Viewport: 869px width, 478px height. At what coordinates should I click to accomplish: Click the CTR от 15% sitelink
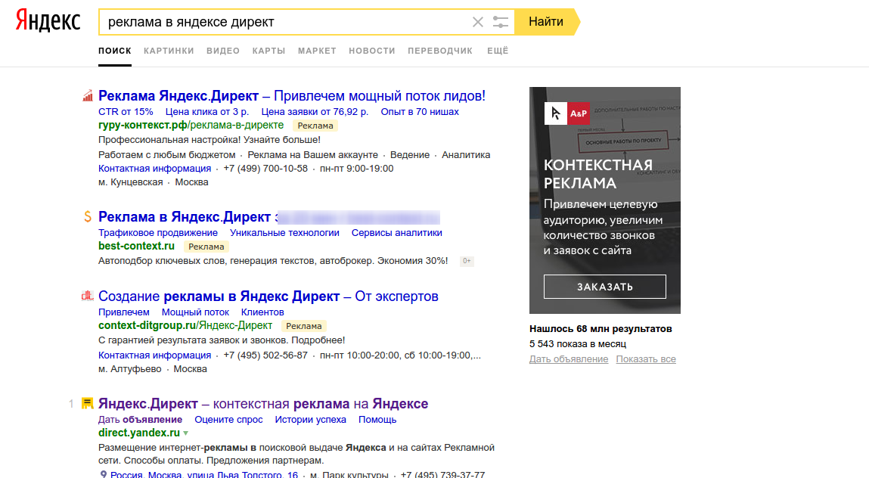(x=126, y=111)
